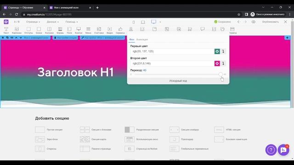Select the Картинка widget icon
Image resolution: width=294 pixels, height=165 pixels.
click(x=17, y=30)
